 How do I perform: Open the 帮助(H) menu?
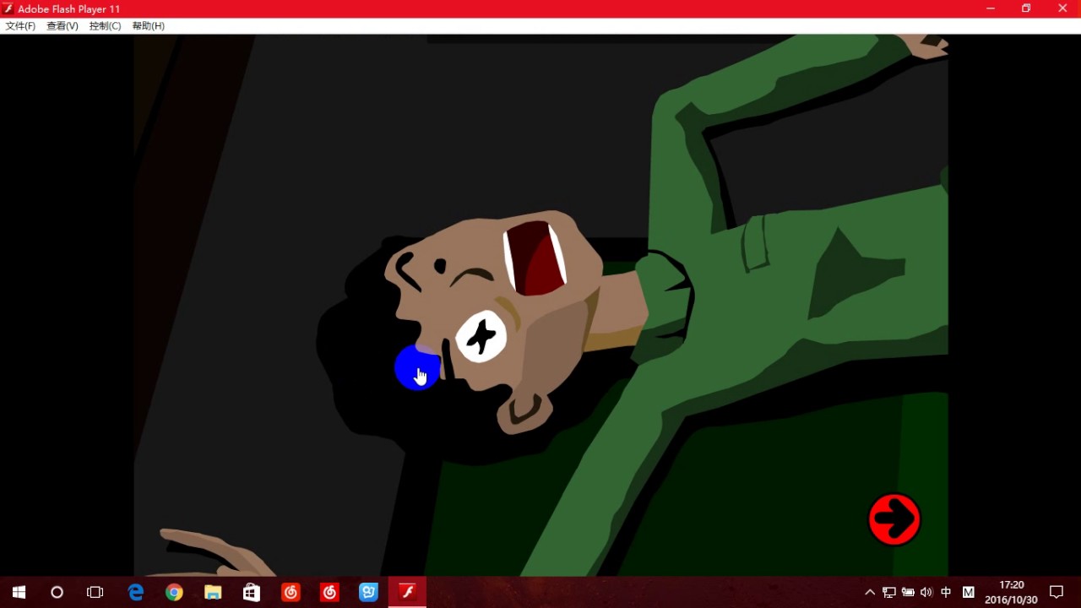click(x=149, y=26)
